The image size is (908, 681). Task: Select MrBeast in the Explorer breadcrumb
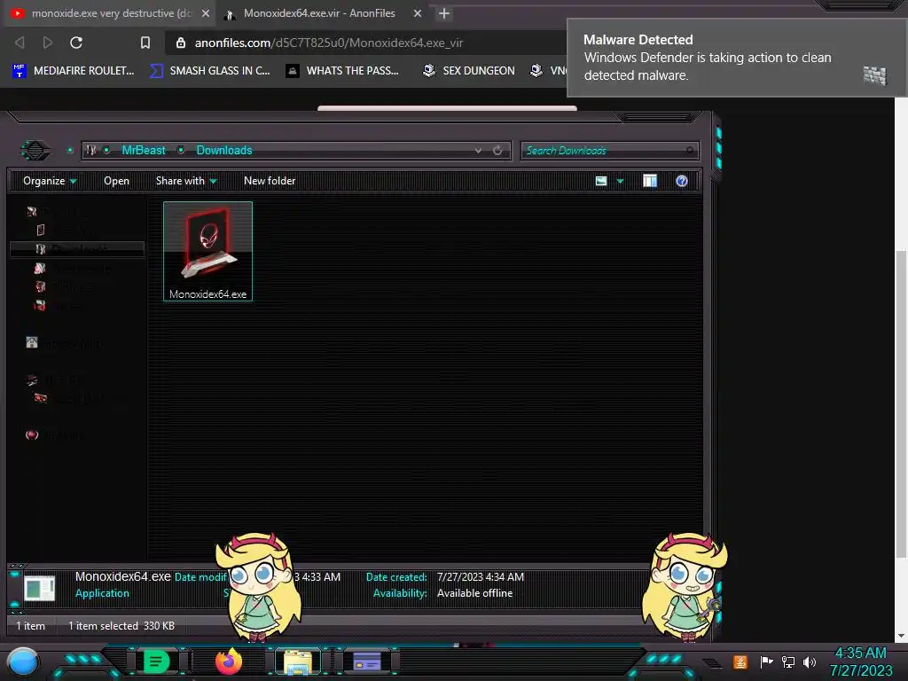[x=144, y=151]
